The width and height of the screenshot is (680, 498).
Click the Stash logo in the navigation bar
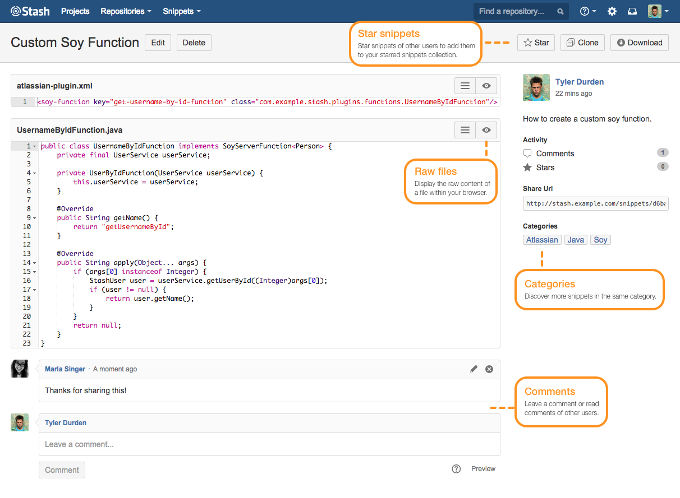(30, 11)
